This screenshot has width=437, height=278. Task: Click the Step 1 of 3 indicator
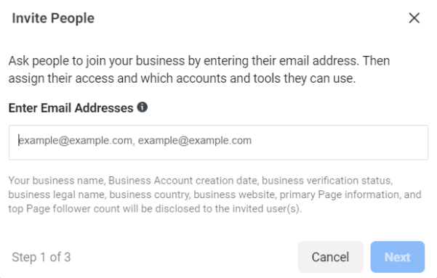[x=41, y=257]
